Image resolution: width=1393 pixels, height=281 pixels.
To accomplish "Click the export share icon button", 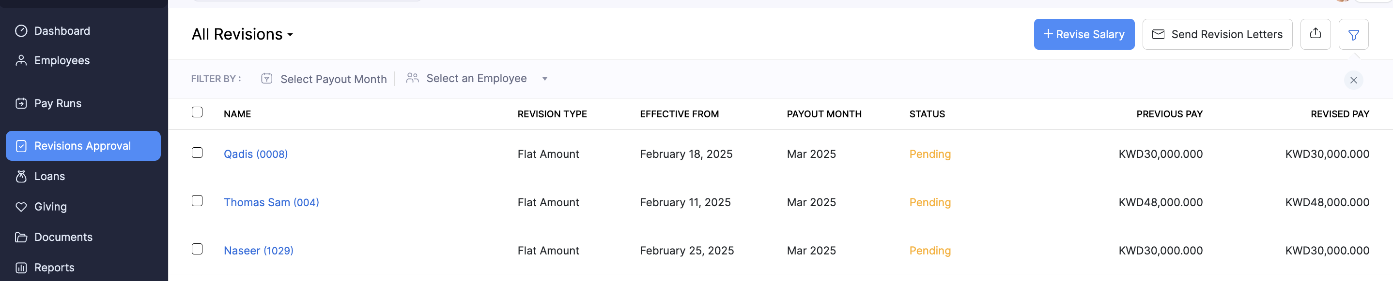I will 1315,34.
